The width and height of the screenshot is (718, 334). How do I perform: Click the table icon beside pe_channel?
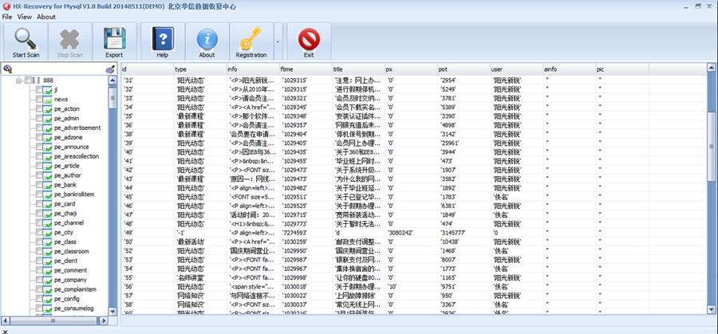[48, 223]
